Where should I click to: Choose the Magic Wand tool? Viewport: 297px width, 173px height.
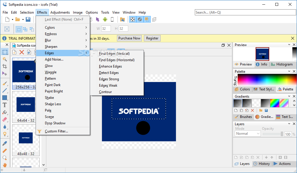(5, 59)
